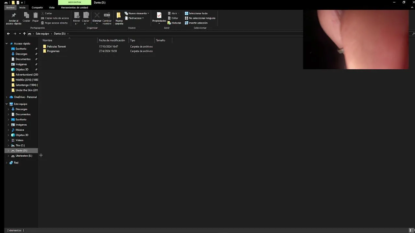
Task: Open the Archivo menu tab
Action: (10, 7)
